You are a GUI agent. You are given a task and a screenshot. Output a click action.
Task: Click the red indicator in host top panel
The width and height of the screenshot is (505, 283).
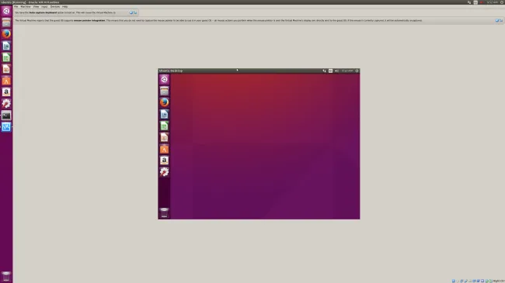(x=482, y=2)
